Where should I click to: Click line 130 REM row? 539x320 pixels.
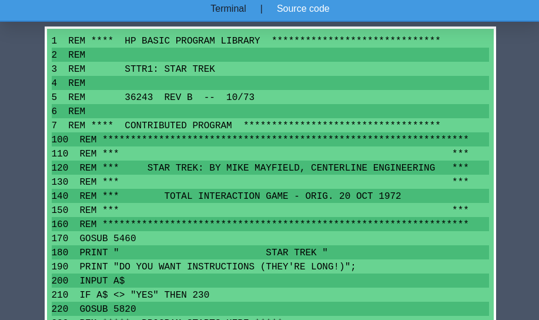tap(270, 182)
